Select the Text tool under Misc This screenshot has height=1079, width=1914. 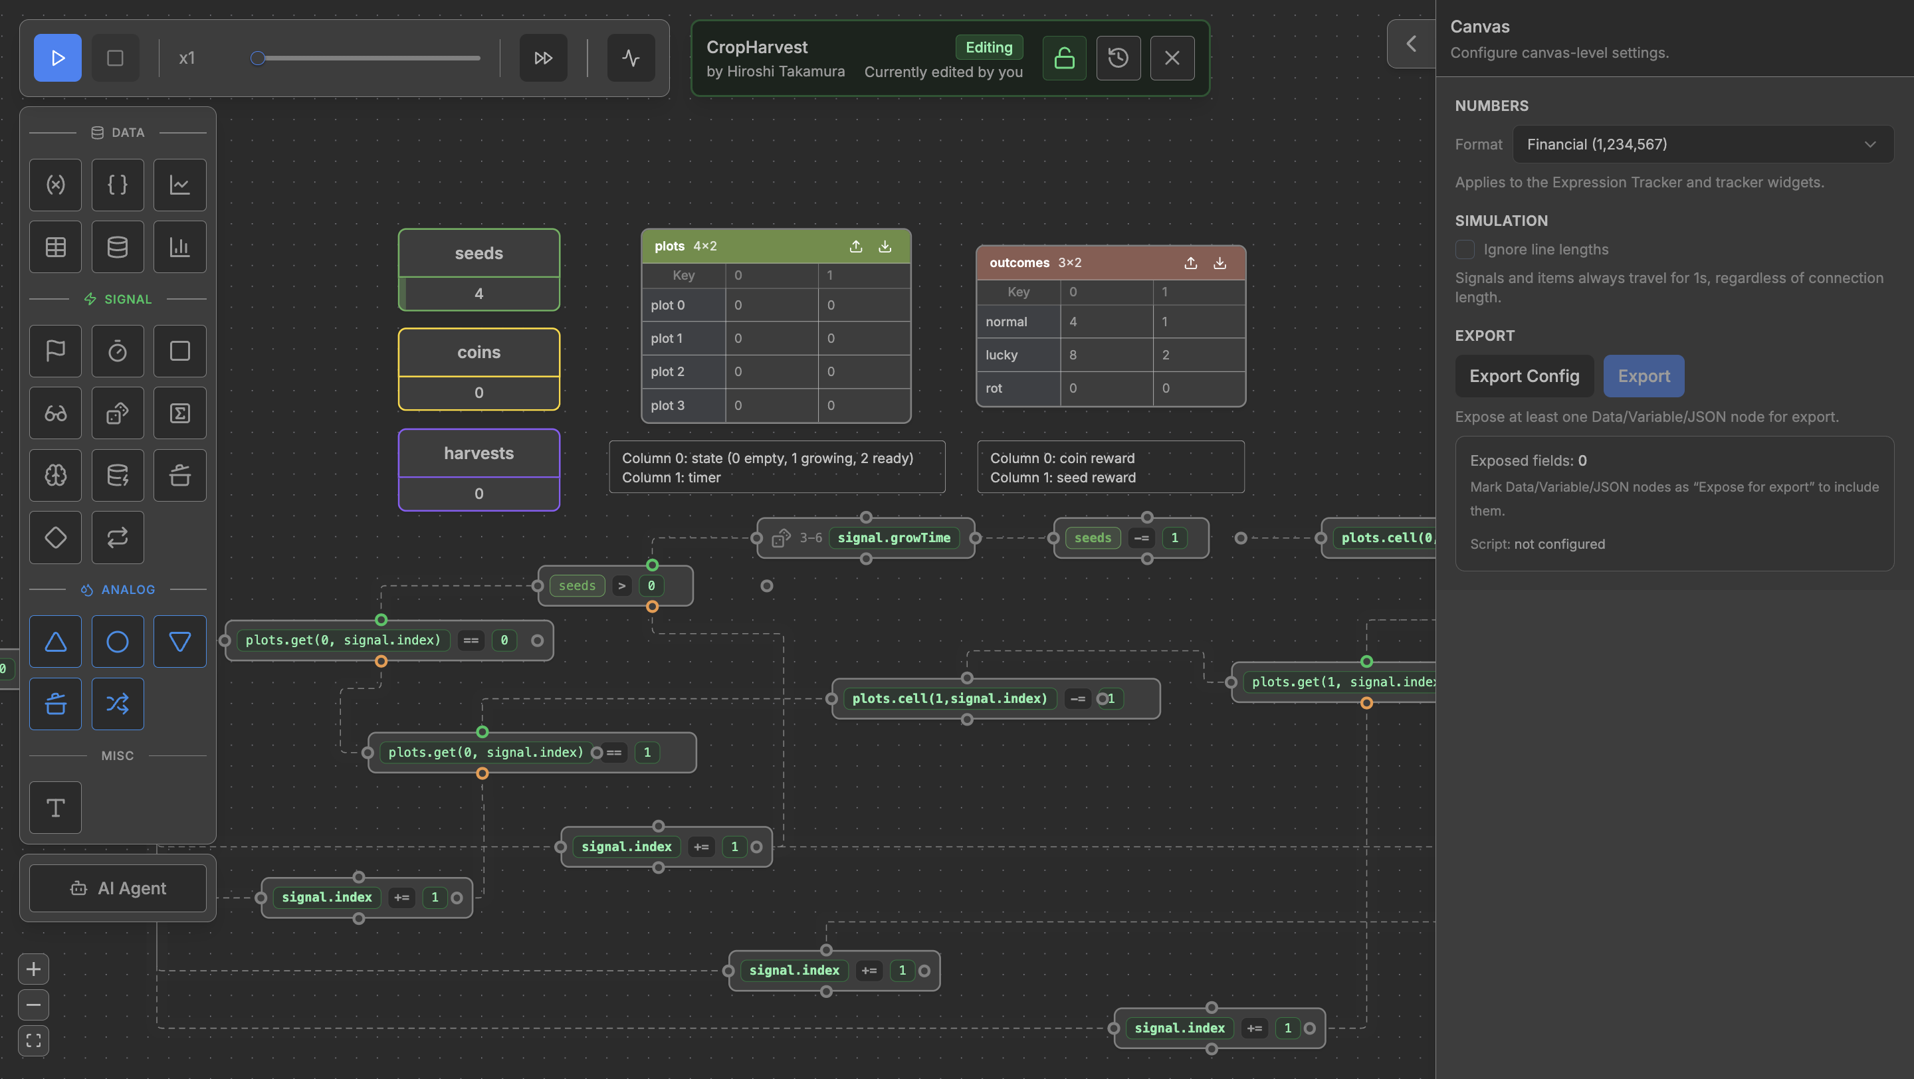(x=56, y=807)
